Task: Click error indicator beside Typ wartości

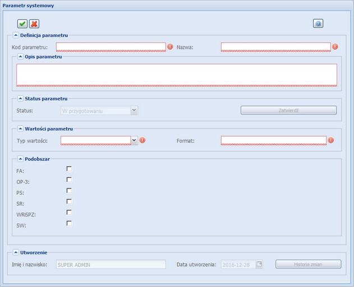Action: [x=142, y=140]
